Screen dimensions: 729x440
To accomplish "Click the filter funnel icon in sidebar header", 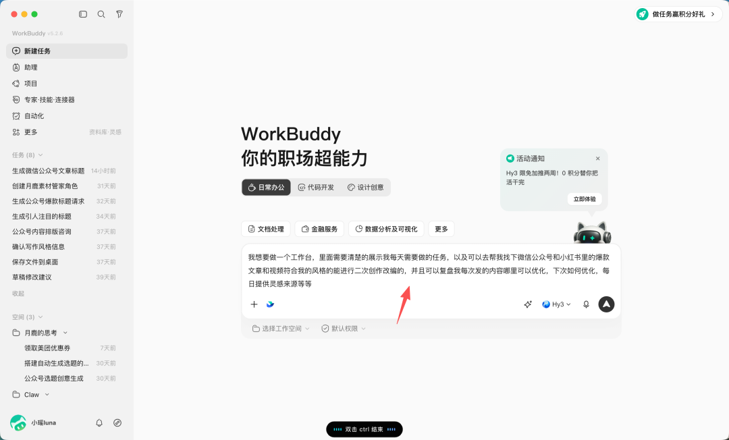I will pyautogui.click(x=119, y=14).
